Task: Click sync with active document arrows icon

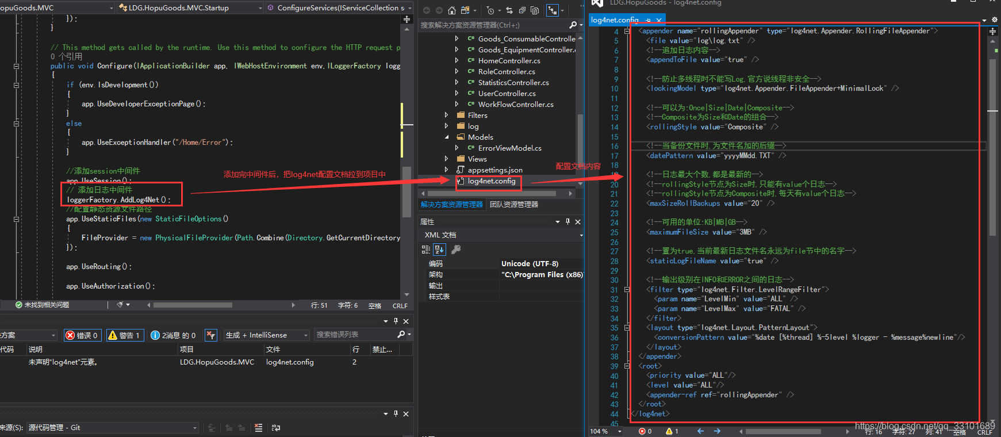Action: 509,10
